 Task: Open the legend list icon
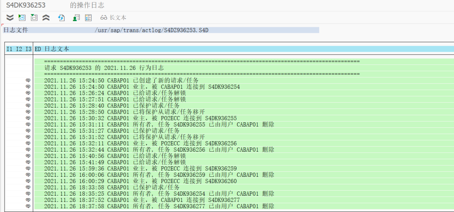click(x=88, y=18)
